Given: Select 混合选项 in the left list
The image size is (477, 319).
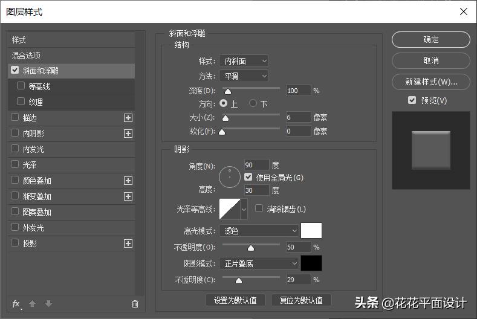Looking at the screenshot, I should pos(71,56).
